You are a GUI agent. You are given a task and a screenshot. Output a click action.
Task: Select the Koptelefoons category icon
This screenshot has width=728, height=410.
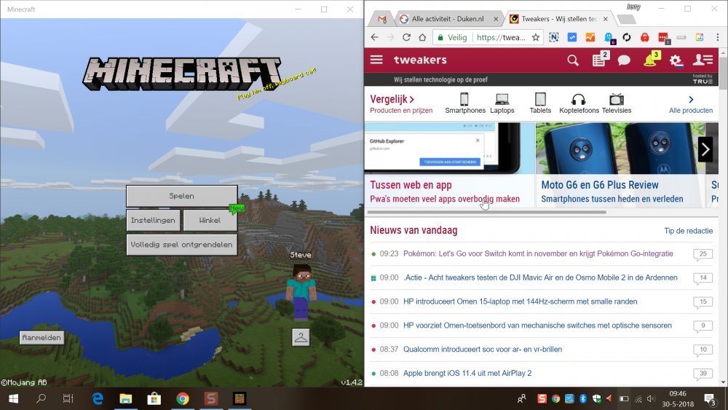tap(579, 99)
